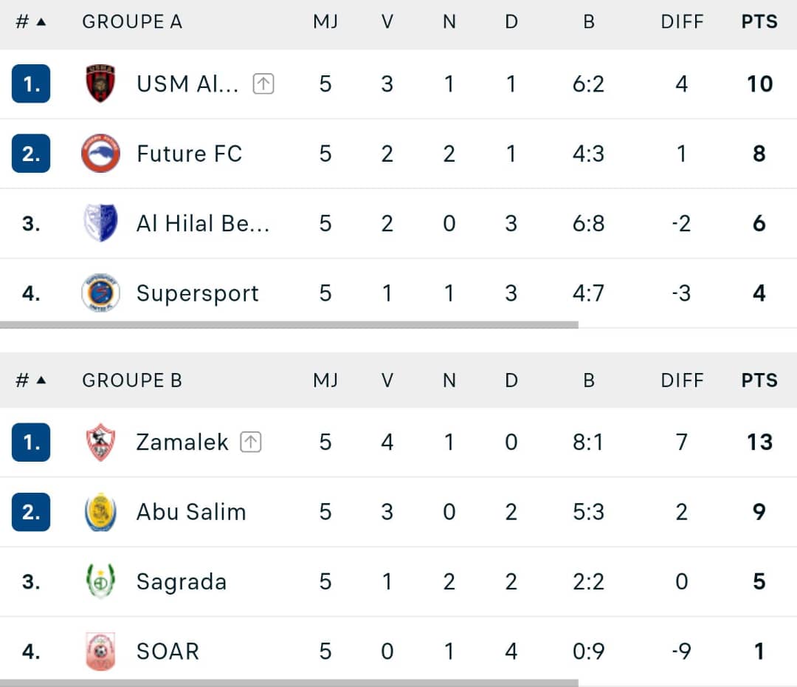Click the Abu Salim club logo
The height and width of the screenshot is (687, 797).
100,512
